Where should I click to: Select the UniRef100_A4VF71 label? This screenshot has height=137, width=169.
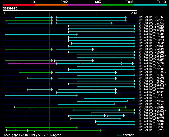click(x=152, y=119)
